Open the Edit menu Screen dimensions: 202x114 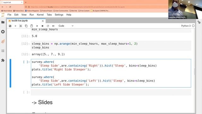[16, 15]
